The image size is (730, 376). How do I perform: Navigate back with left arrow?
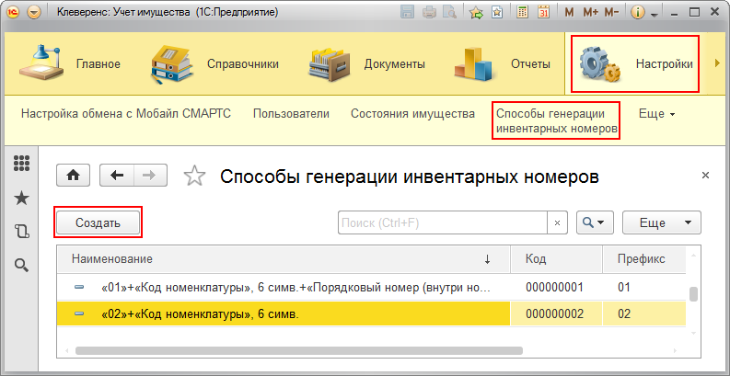[x=117, y=176]
